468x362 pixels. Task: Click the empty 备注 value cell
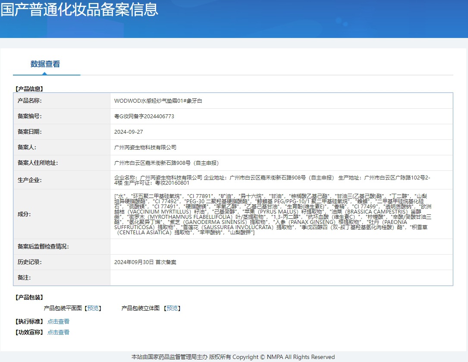pos(281,277)
